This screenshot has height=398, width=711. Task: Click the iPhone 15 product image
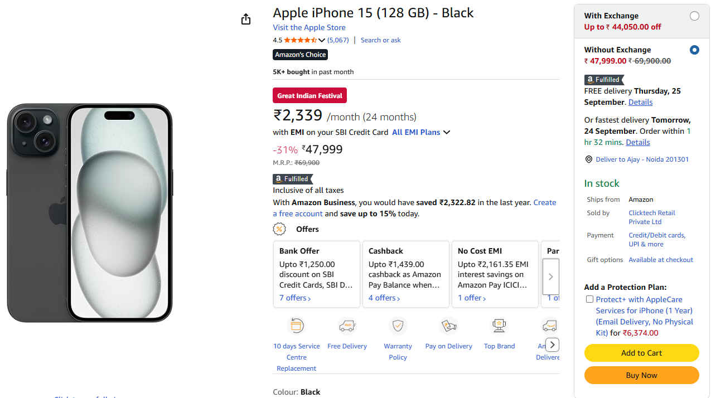[x=90, y=212]
